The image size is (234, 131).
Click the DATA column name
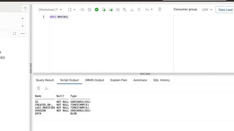pyautogui.click(x=38, y=114)
